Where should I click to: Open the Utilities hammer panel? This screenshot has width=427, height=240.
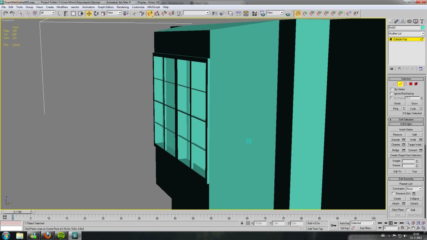point(422,21)
